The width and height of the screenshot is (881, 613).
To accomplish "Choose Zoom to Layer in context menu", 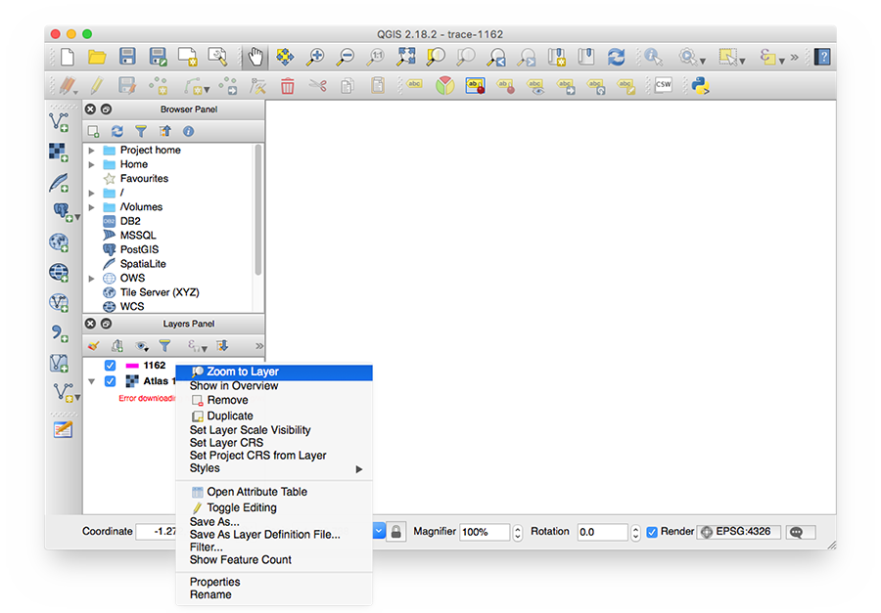I will [x=274, y=372].
